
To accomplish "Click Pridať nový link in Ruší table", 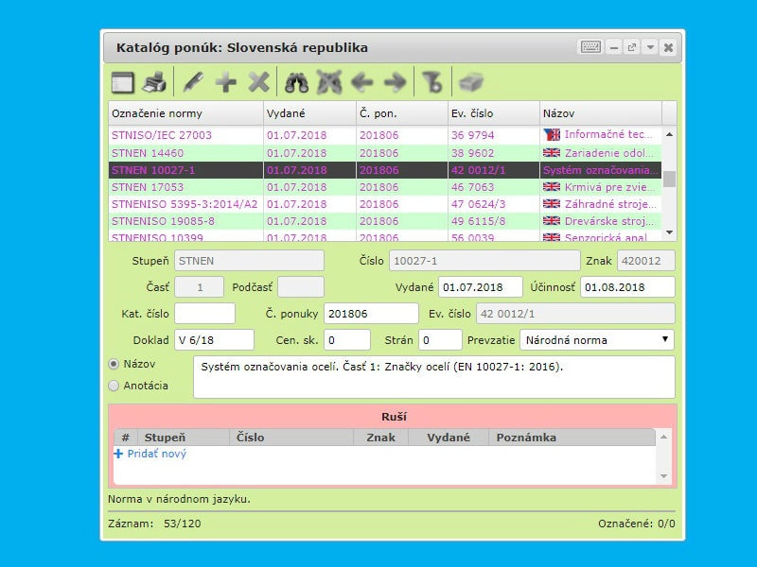I will [x=150, y=454].
